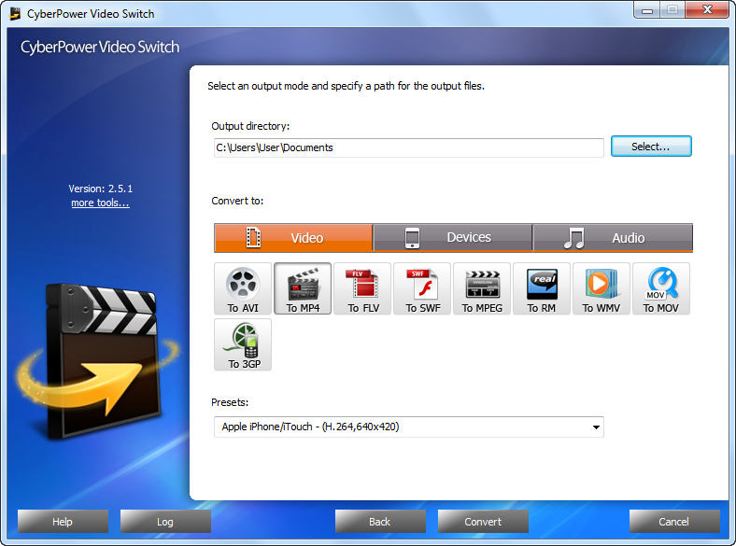Click the Help button

[x=63, y=522]
